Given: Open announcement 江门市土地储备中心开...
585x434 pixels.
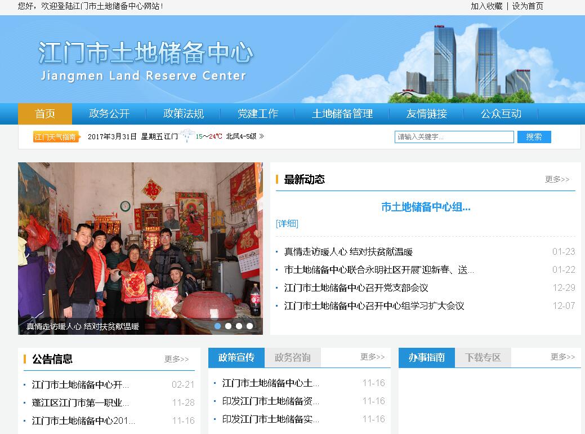Looking at the screenshot, I should pos(80,385).
